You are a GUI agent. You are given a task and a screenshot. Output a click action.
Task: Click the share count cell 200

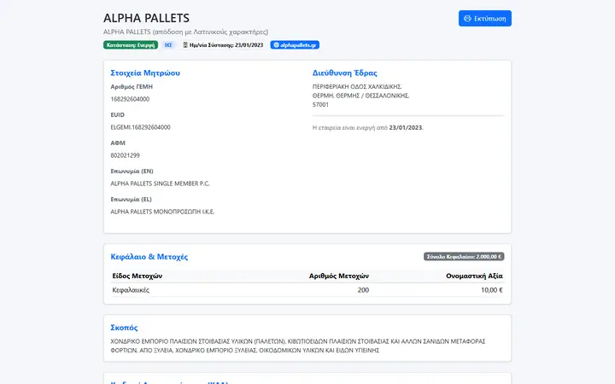[x=363, y=290]
